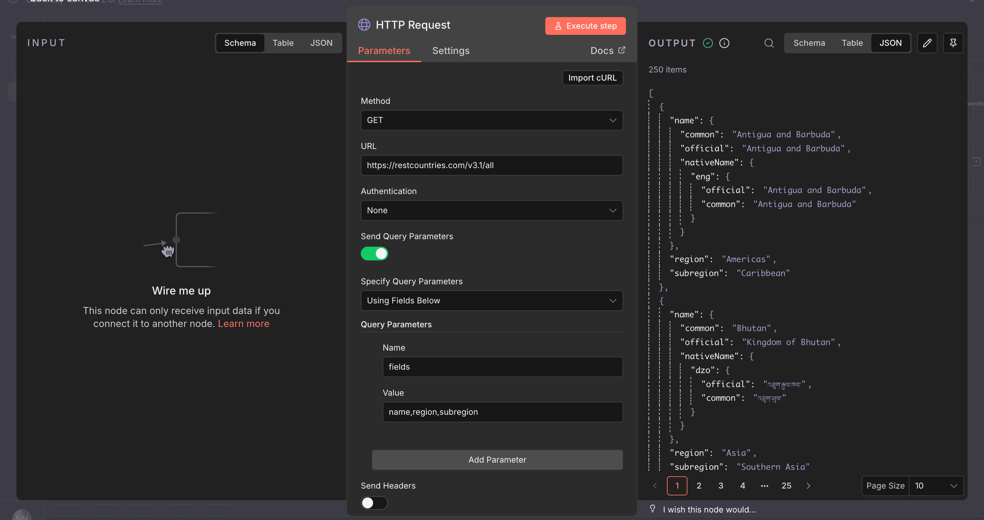Image resolution: width=984 pixels, height=520 pixels.
Task: Open the output info icon
Action: point(724,43)
